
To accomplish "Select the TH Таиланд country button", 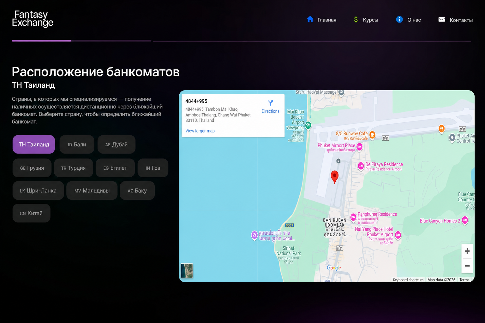I will pyautogui.click(x=34, y=144).
